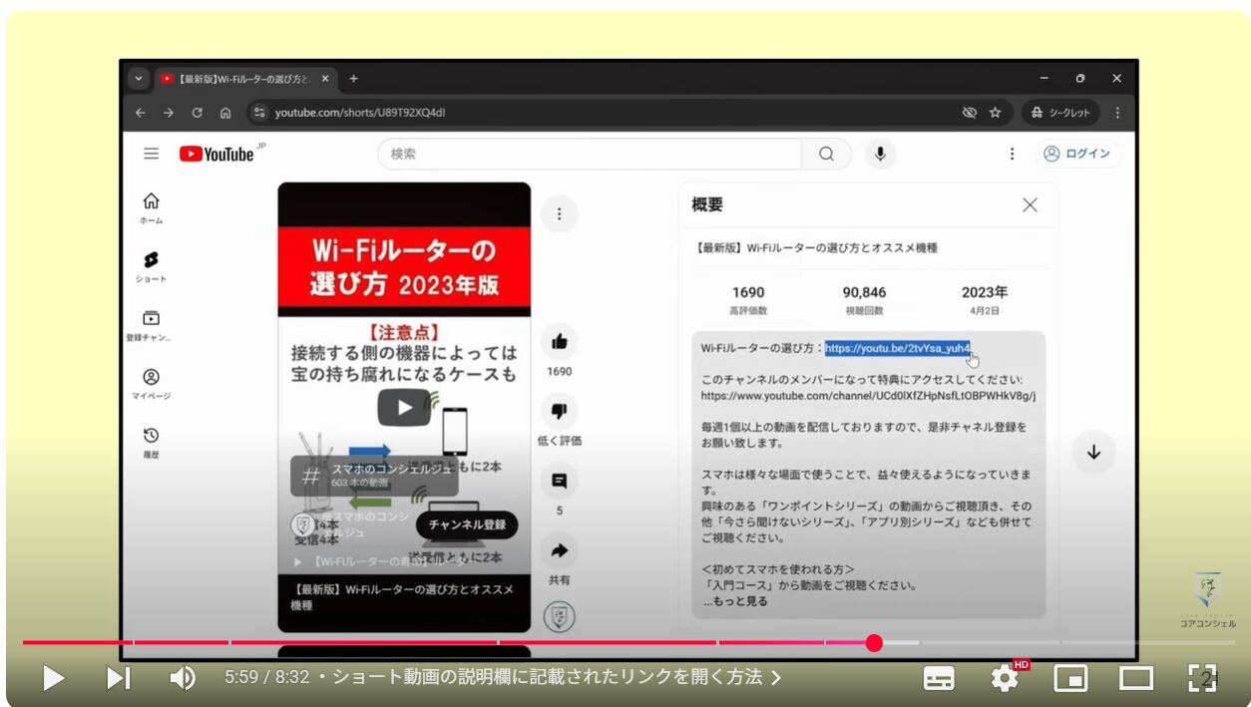Like the short with thumbs-up
This screenshot has height=707, width=1251.
pyautogui.click(x=559, y=342)
